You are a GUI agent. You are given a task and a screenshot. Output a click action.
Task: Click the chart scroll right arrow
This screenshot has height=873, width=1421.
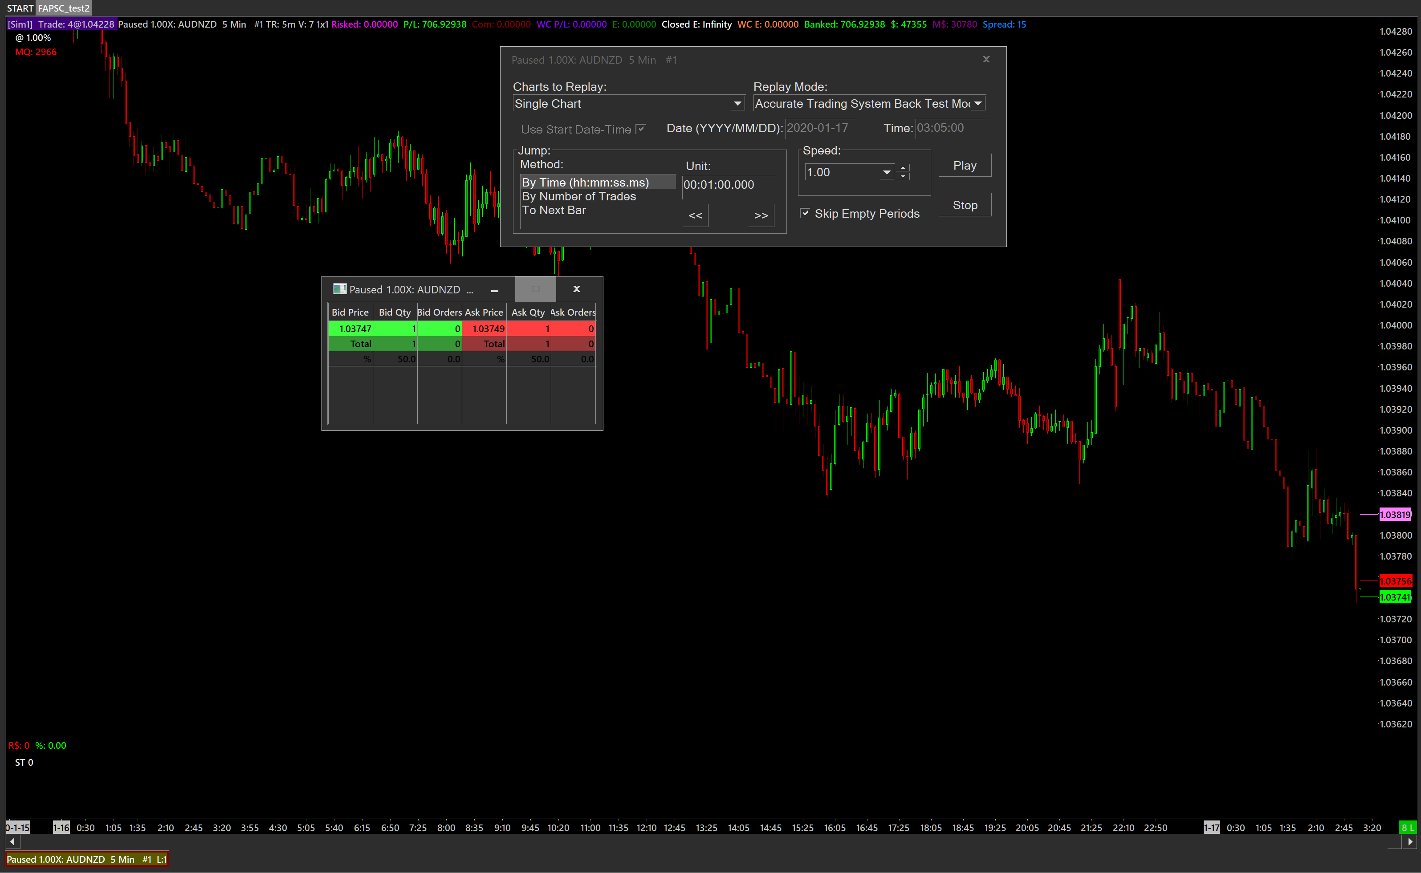(1410, 842)
